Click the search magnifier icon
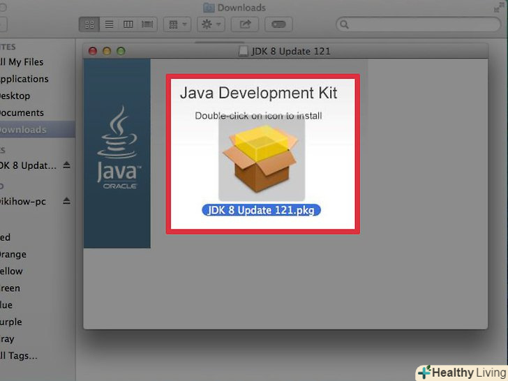Image resolution: width=508 pixels, height=381 pixels. click(x=345, y=24)
